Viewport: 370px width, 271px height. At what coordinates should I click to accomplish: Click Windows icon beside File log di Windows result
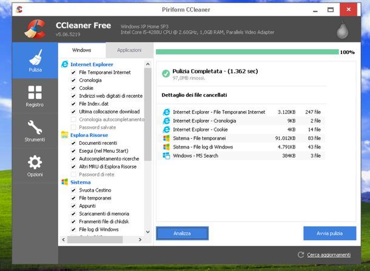[166, 147]
